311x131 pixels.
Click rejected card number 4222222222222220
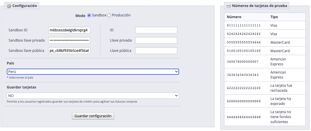click(244, 88)
